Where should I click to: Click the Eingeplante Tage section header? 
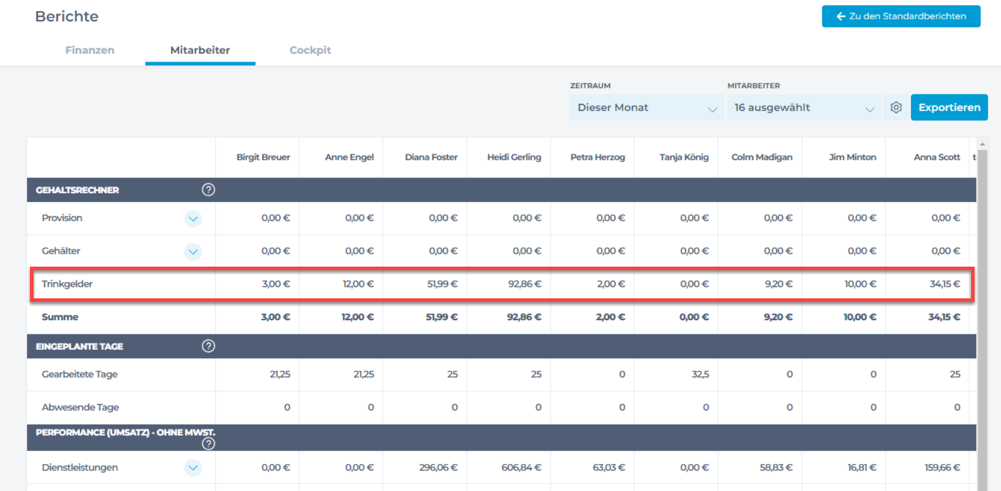tap(501, 346)
